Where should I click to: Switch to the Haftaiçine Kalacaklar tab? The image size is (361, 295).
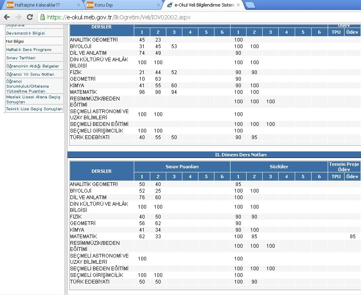tap(39, 5)
